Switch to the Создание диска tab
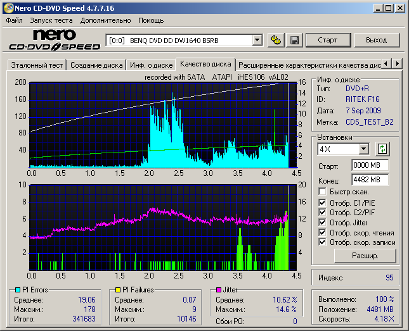This screenshot has width=409, height=331. coord(96,65)
